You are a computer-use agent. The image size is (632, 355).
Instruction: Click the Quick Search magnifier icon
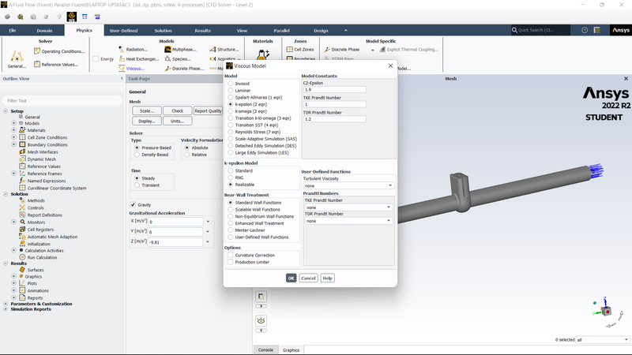(514, 30)
